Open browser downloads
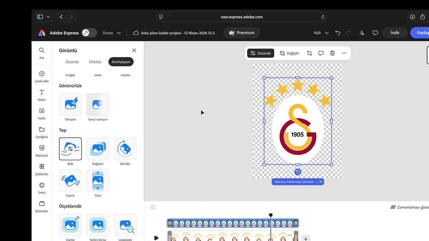Screen dimensions: 429x241 tap(413, 17)
